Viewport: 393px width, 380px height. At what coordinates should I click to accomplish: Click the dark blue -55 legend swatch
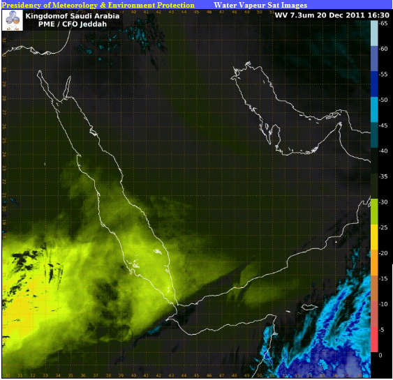(374, 84)
